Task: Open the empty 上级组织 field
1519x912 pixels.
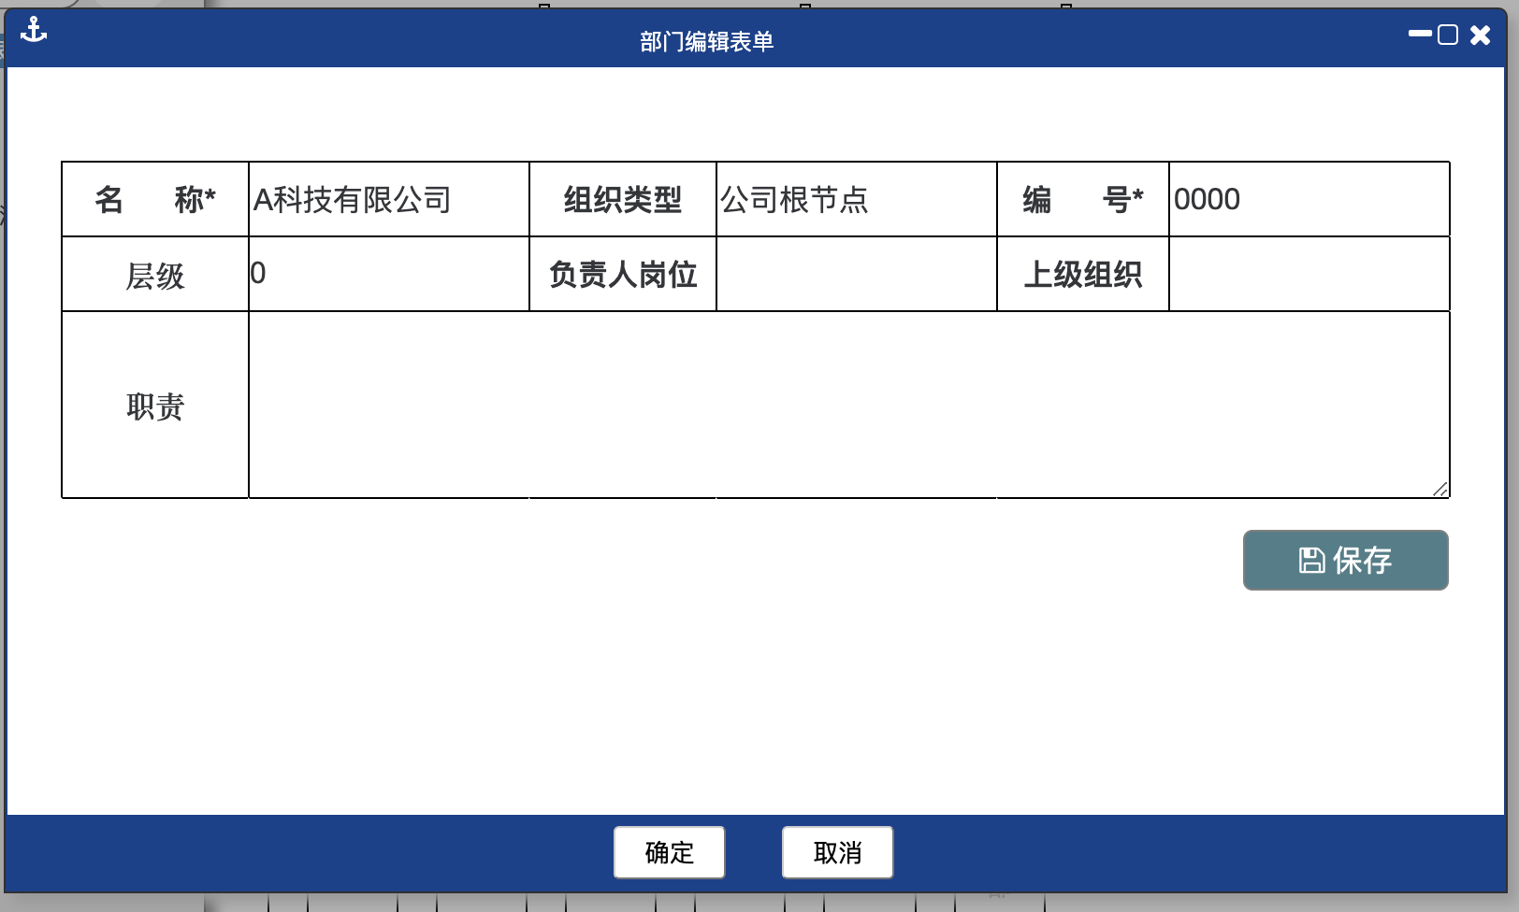Action: click(x=1309, y=274)
